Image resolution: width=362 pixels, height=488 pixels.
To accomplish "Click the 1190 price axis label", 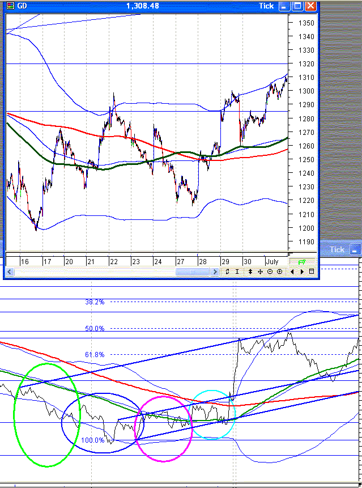I will (x=306, y=242).
